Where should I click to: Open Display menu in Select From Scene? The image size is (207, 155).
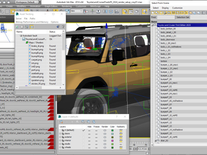click(165, 8)
